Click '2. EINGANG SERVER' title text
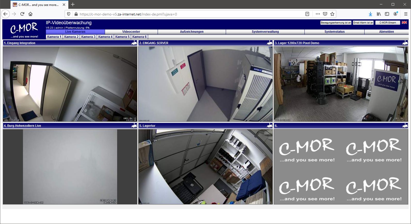Image resolution: width=411 pixels, height=224 pixels. [x=154, y=43]
